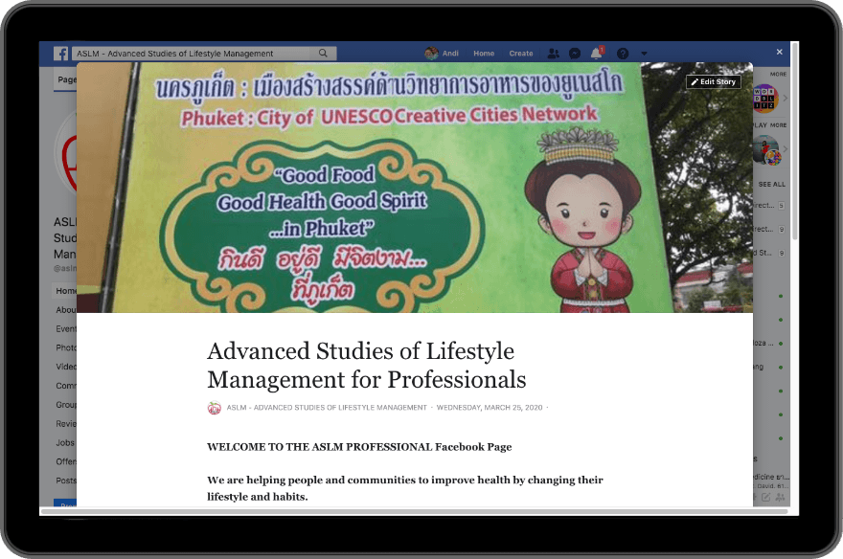Viewport: 843px width, 559px height.
Task: Click Home in the top navigation bar
Action: pyautogui.click(x=484, y=54)
